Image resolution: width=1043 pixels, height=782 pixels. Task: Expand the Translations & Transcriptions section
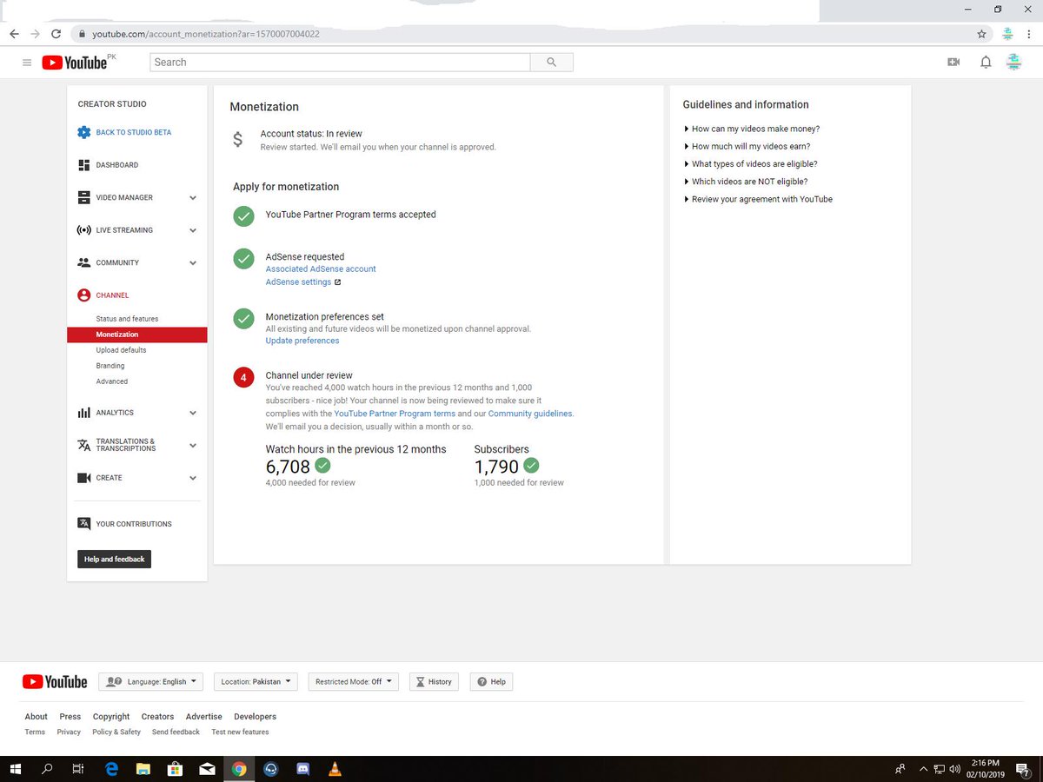193,445
